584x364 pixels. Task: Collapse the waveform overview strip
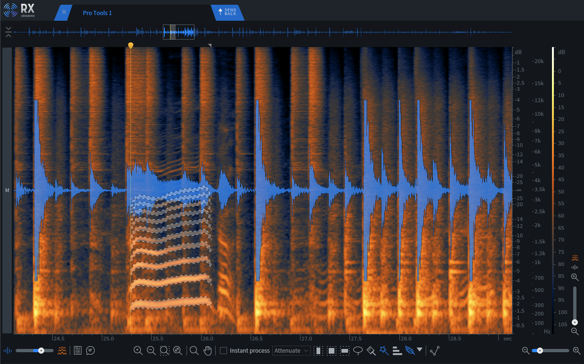click(8, 32)
